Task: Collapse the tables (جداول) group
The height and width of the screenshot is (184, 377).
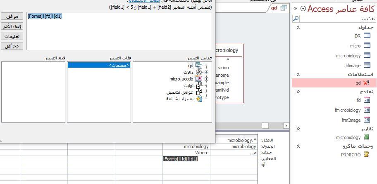Action: [298, 27]
